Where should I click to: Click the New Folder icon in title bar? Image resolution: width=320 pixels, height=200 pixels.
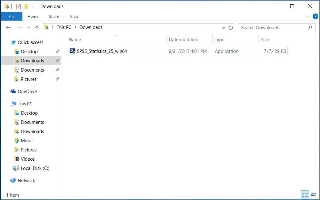pyautogui.click(x=26, y=6)
